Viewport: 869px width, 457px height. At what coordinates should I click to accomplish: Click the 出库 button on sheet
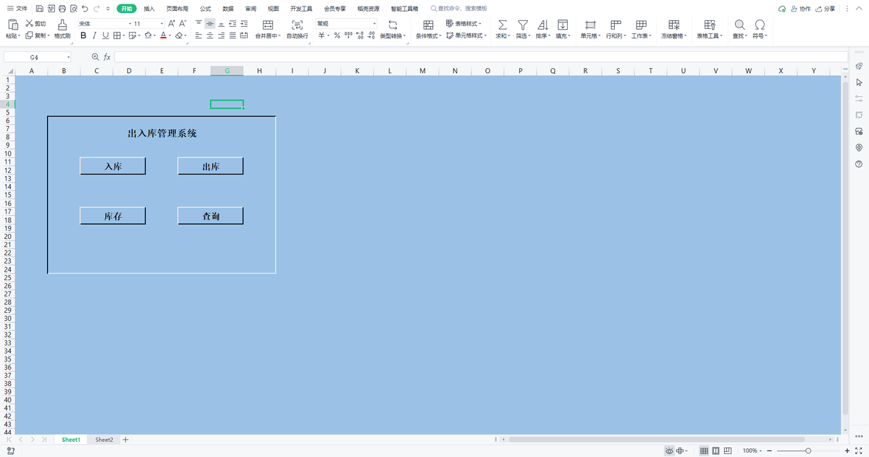point(211,166)
